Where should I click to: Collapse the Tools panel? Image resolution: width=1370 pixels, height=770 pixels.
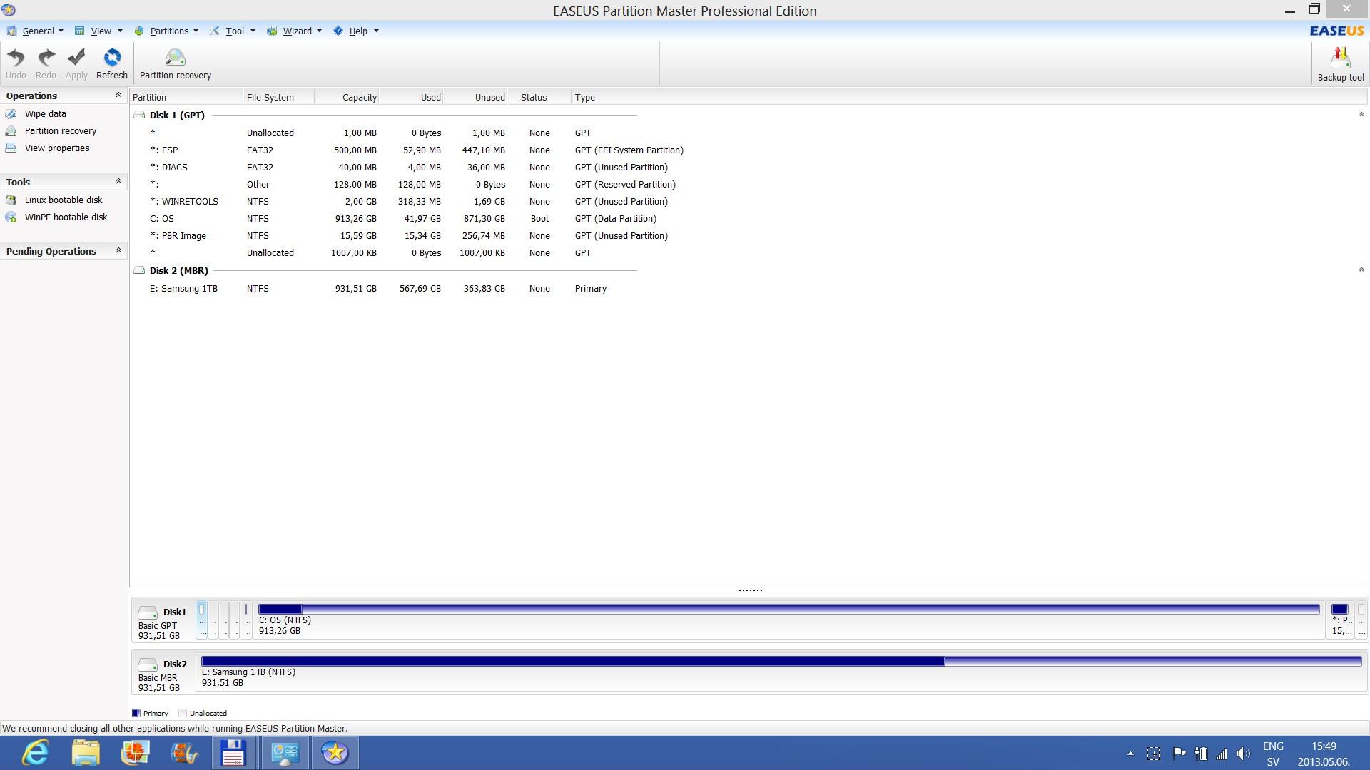click(x=118, y=181)
